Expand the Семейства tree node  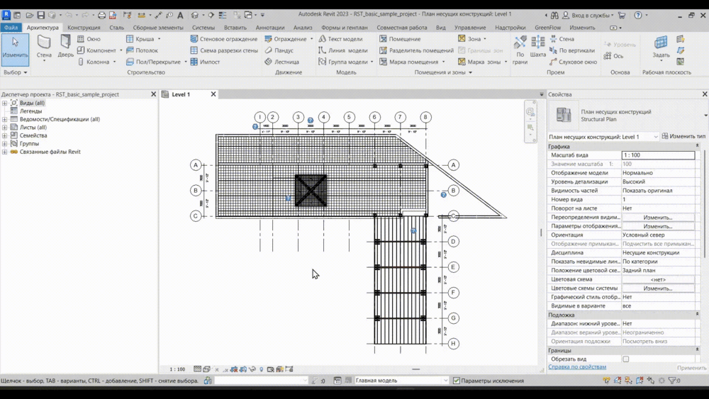click(4, 135)
